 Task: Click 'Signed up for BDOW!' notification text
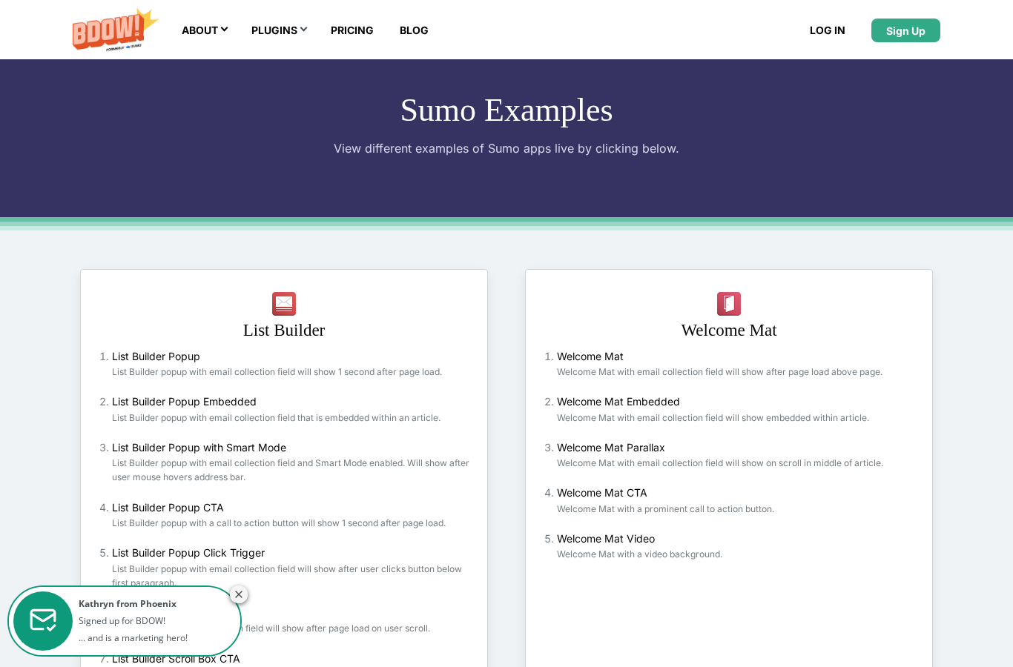[122, 621]
